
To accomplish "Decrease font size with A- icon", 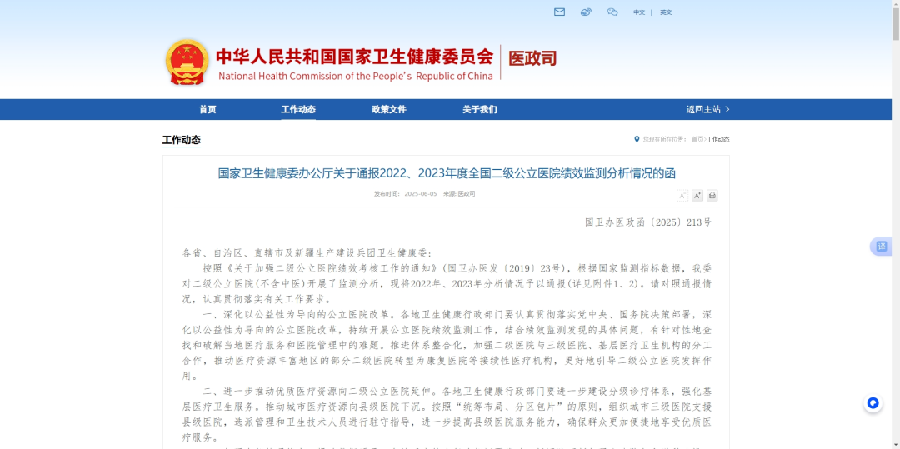I will click(x=682, y=196).
